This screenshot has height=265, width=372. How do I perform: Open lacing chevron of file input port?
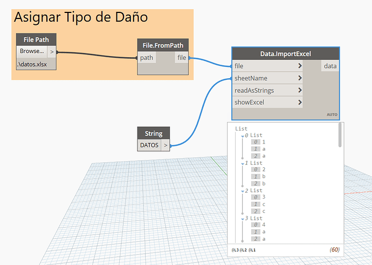click(x=300, y=66)
